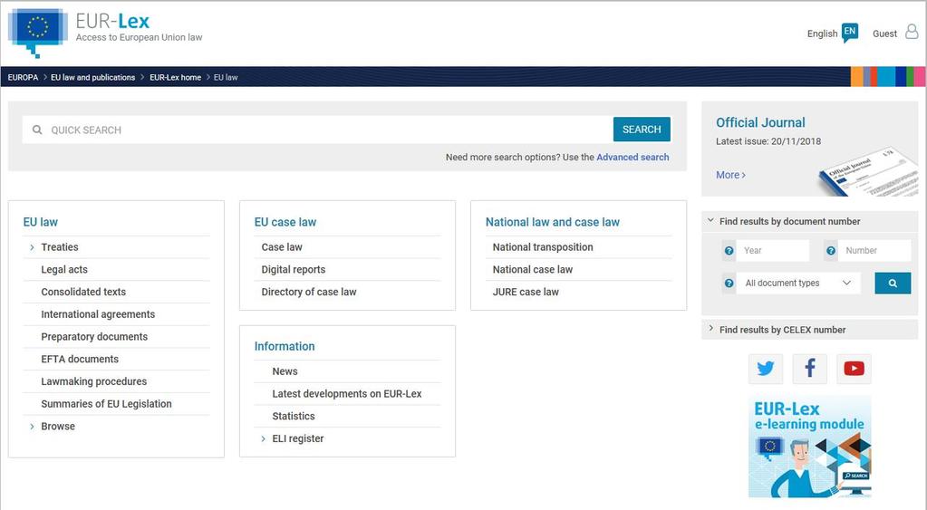Click the Information panel heading
The height and width of the screenshot is (510, 927).
tap(285, 346)
